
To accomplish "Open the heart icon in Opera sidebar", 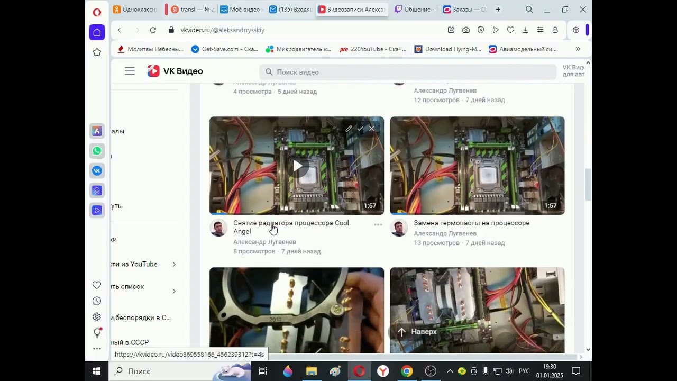I will 97,285.
